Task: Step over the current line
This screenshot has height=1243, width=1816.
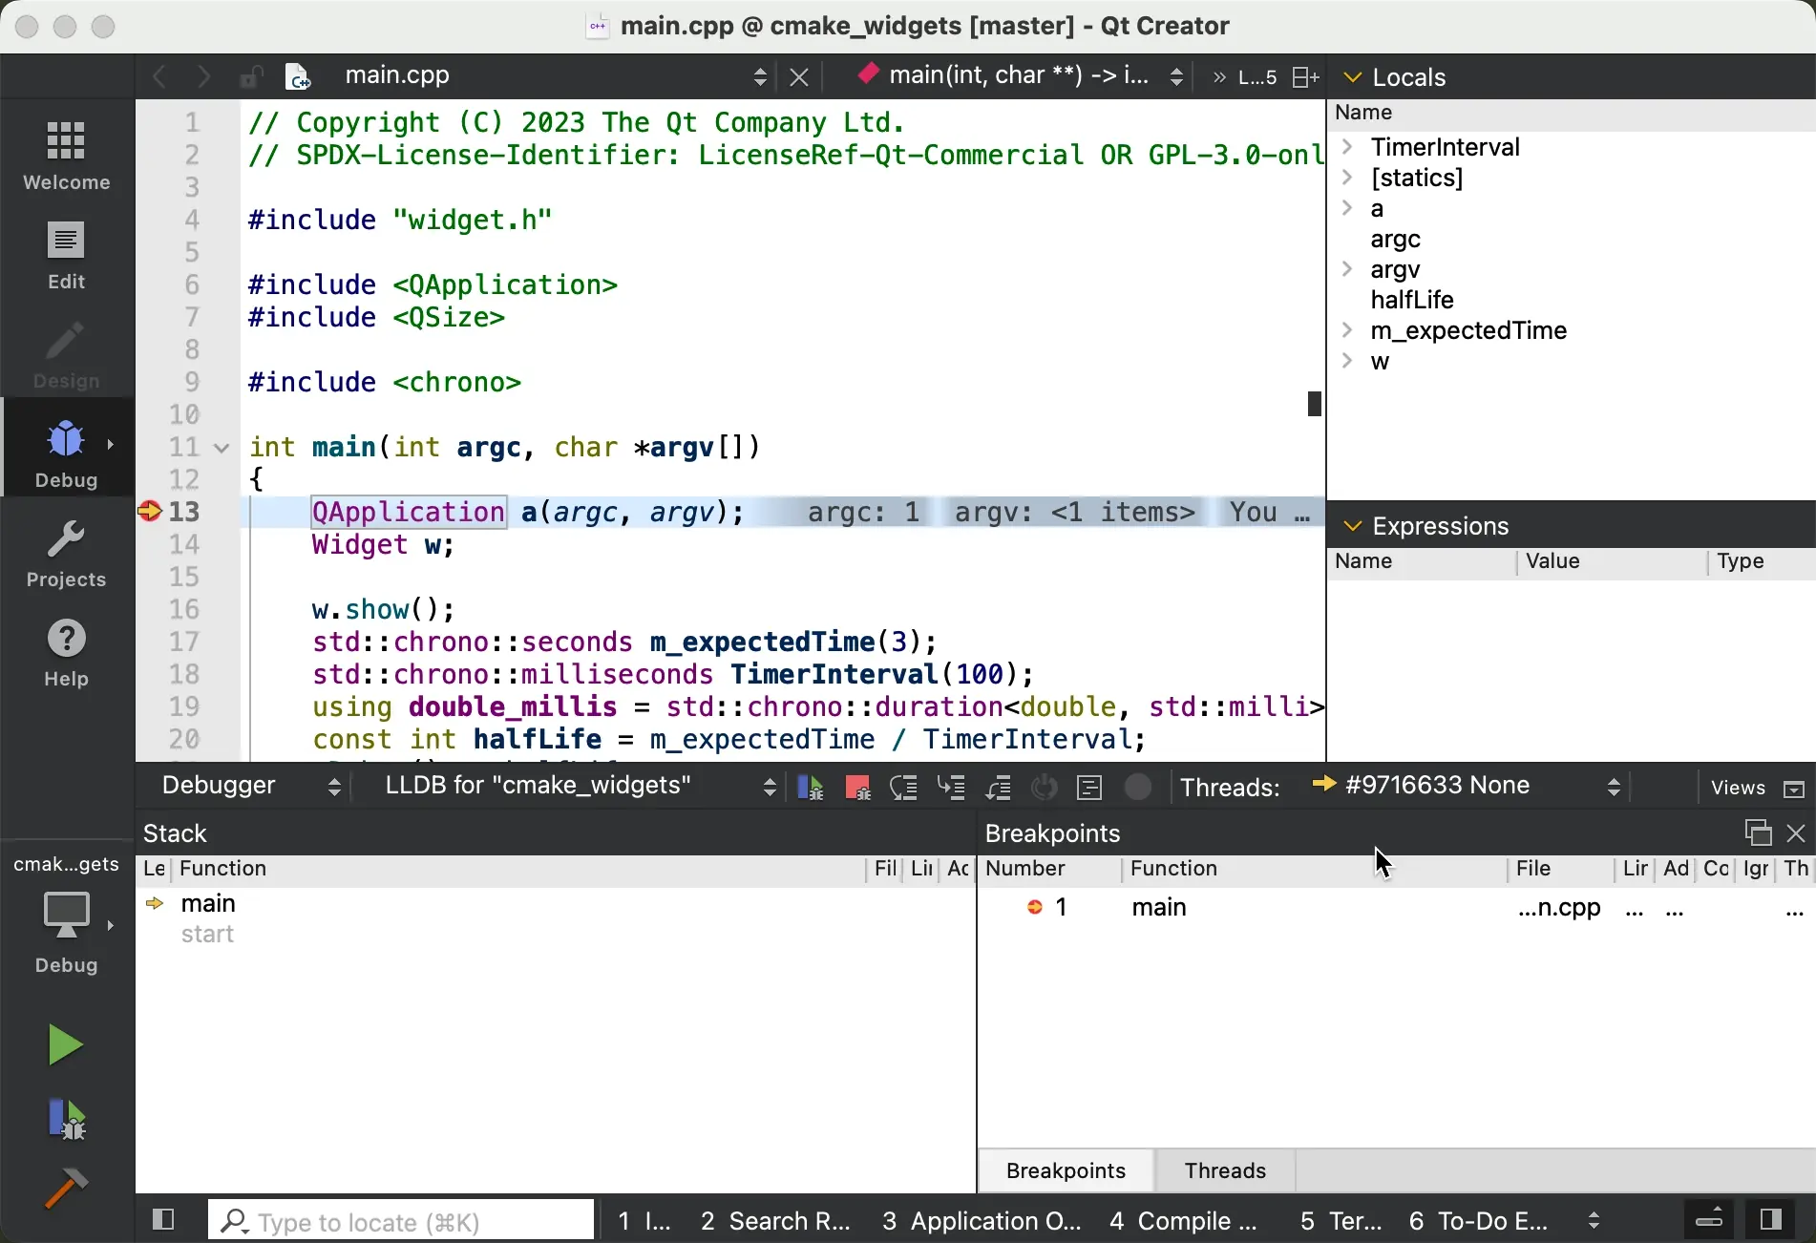Action: tap(903, 786)
